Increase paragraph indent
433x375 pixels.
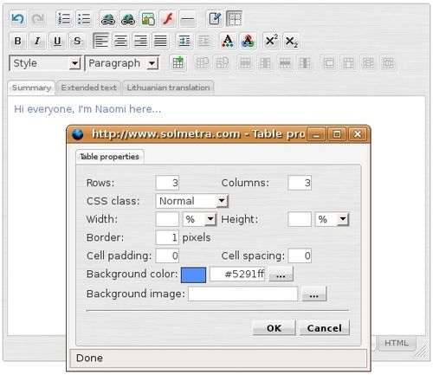[x=184, y=41]
